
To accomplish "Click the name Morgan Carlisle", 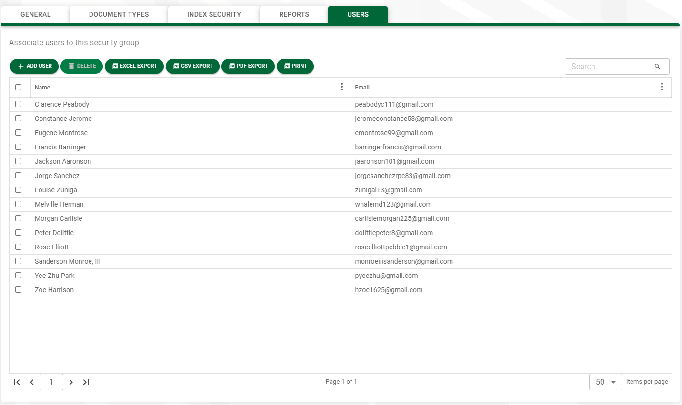I will coord(59,218).
